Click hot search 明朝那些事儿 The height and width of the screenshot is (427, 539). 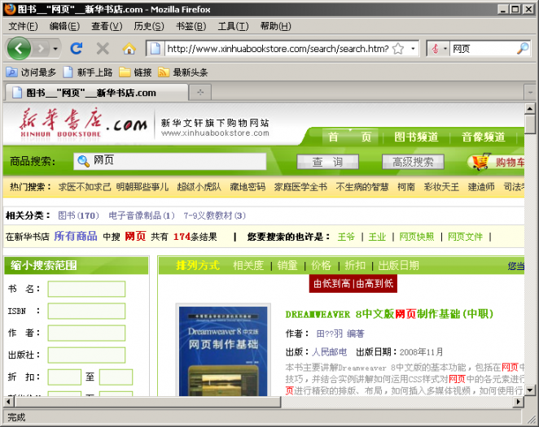coord(142,187)
